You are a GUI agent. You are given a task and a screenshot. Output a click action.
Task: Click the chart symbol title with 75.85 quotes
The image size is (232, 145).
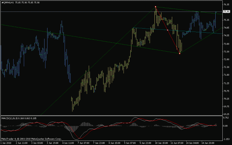point(20,3)
